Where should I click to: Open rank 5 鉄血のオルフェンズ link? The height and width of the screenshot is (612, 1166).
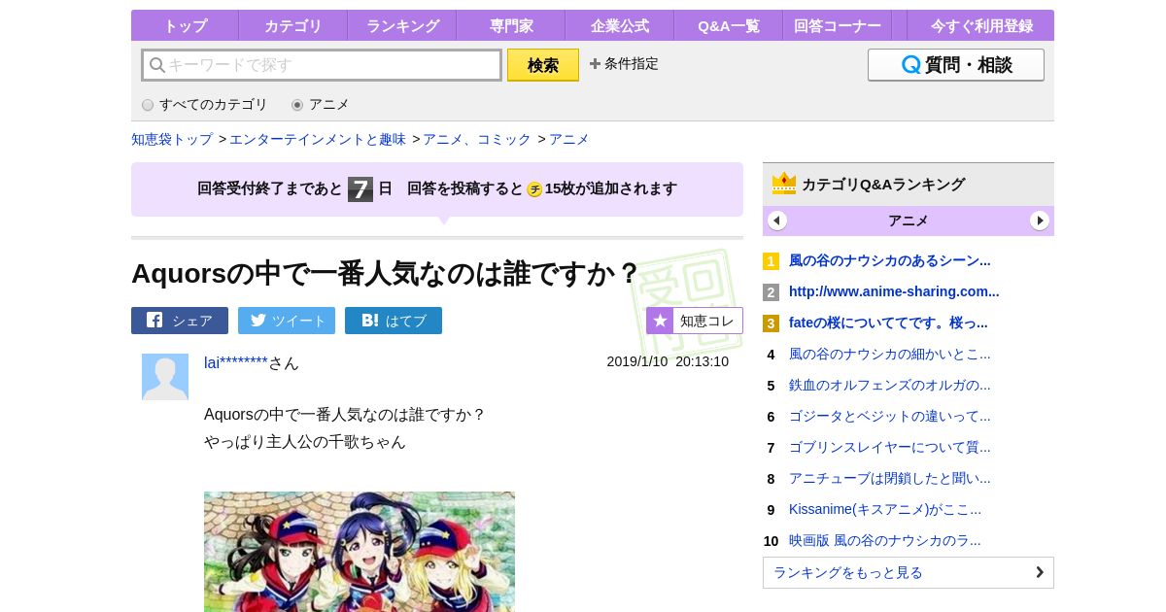[890, 385]
